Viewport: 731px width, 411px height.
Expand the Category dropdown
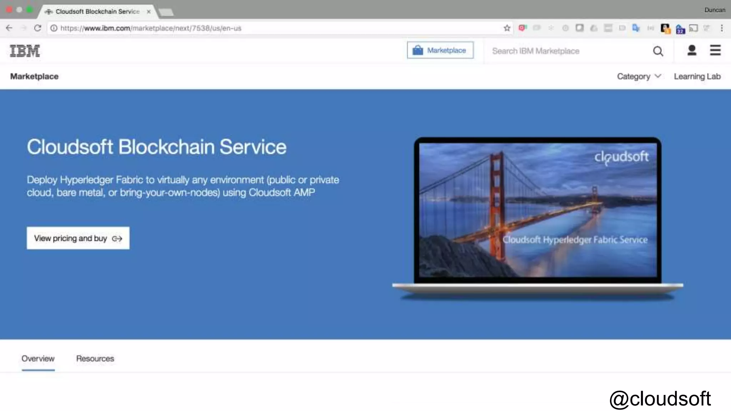pyautogui.click(x=639, y=76)
